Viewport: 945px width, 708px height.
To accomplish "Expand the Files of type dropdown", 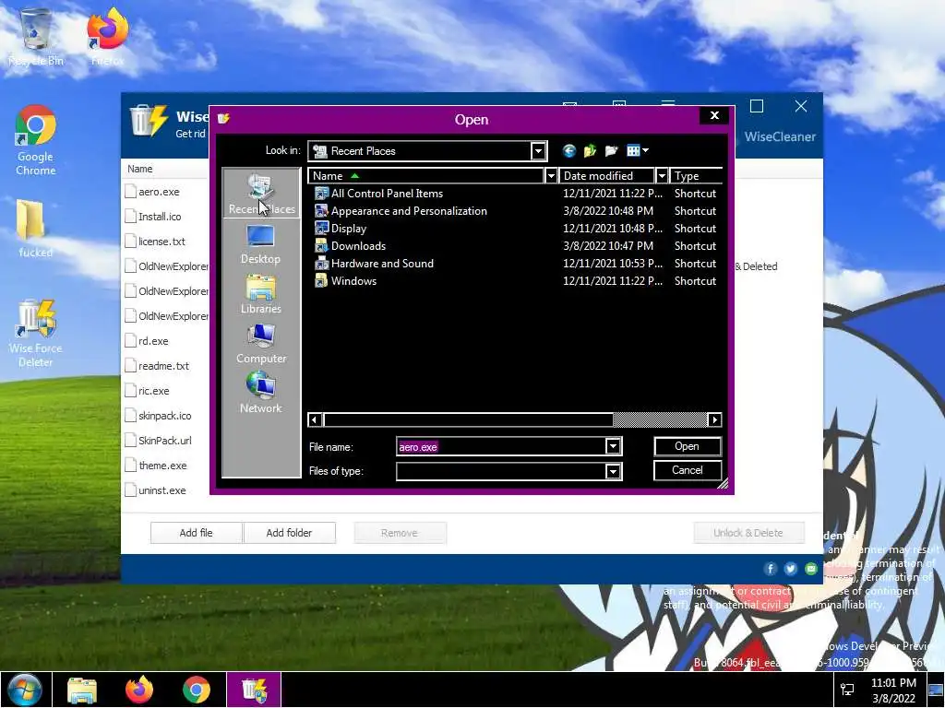I will coord(613,471).
